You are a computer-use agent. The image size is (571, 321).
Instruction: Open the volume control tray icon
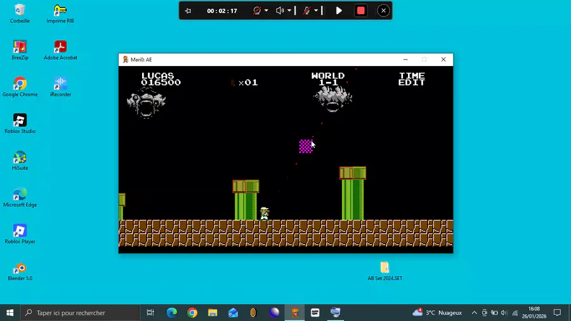(504, 313)
